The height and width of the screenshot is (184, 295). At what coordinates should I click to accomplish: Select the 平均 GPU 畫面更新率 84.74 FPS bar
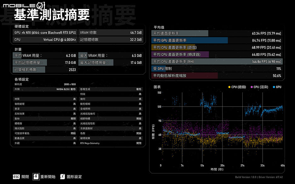pyautogui.click(x=217, y=40)
